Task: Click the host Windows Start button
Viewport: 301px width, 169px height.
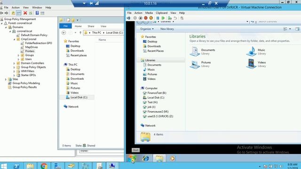Action: [x=4, y=166]
